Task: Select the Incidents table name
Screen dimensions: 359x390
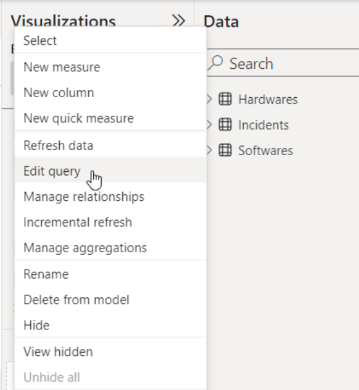Action: point(264,125)
